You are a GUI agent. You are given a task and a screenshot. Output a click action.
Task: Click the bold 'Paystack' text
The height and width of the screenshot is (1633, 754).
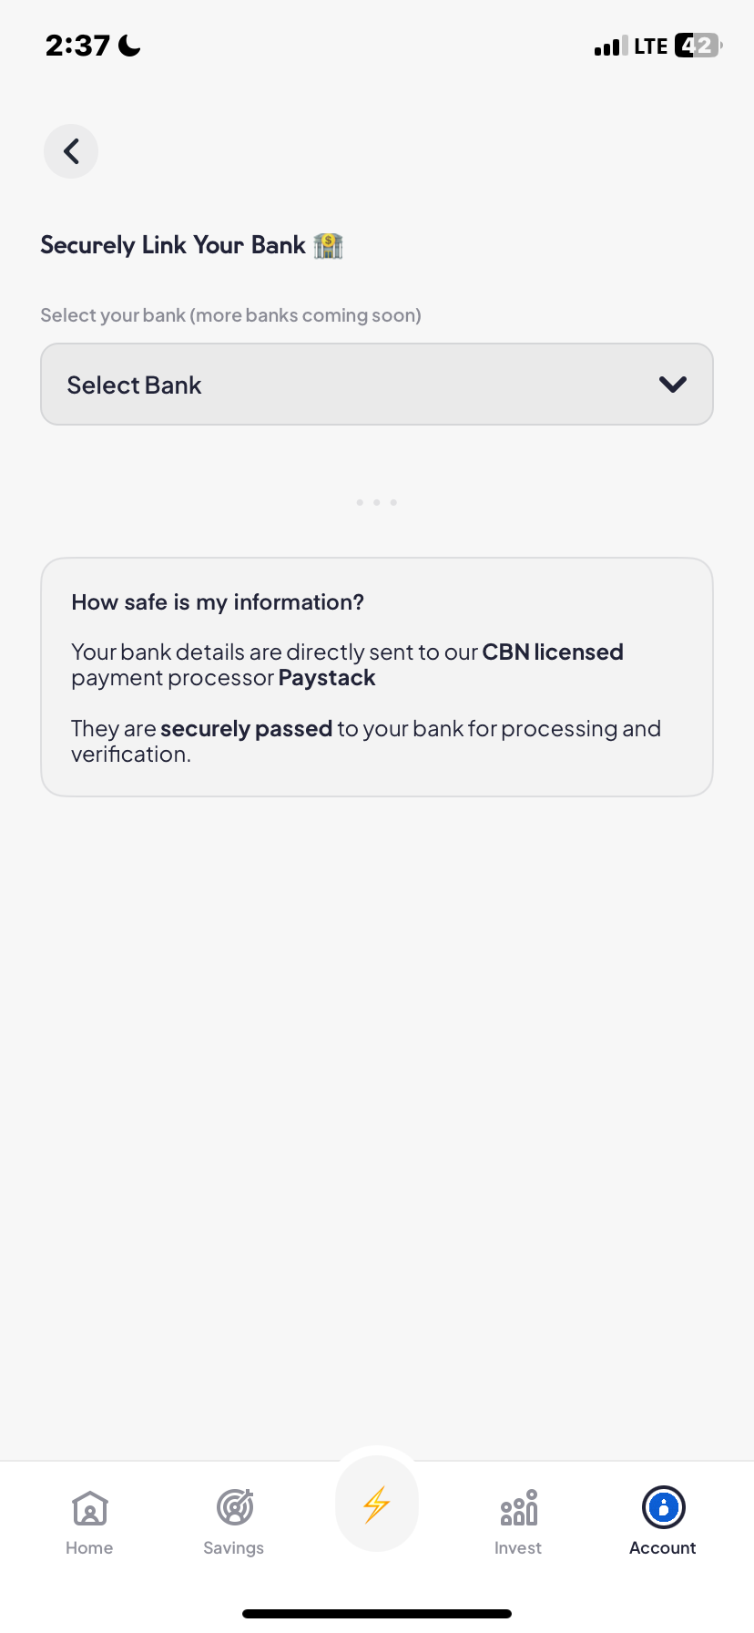(x=327, y=678)
